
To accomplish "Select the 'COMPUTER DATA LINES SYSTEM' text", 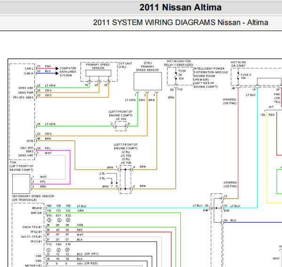I will click(68, 72).
